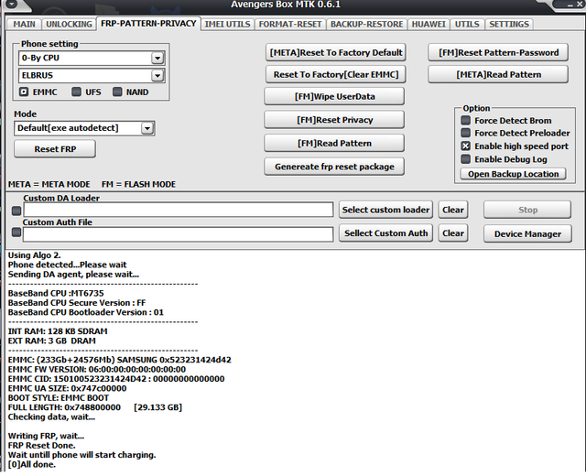586x476 pixels.
Task: Click the Reset FRP button
Action: coord(55,149)
